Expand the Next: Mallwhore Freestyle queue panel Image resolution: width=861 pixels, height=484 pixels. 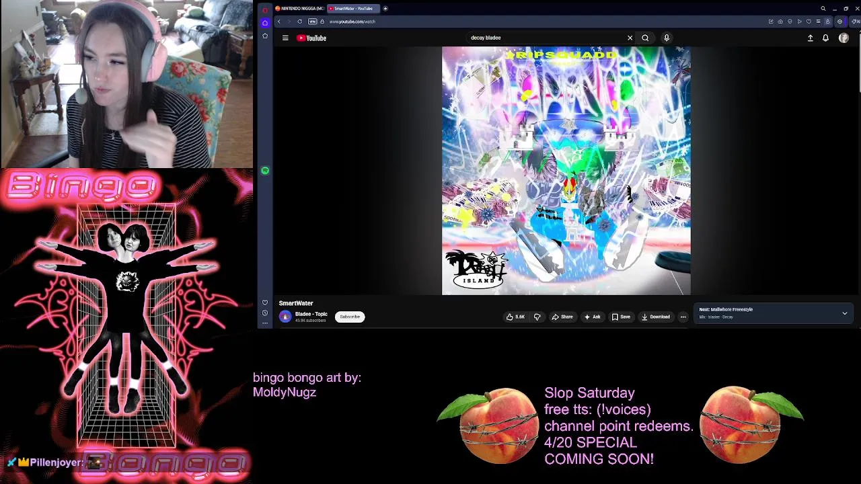pos(845,313)
